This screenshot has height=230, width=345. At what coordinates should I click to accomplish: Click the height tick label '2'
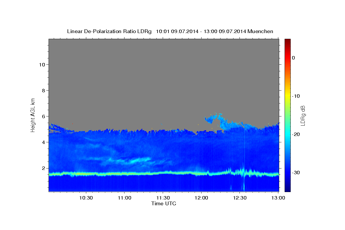[43, 168]
